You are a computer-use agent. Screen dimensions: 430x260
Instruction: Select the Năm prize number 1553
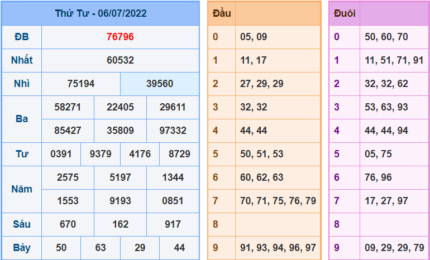click(68, 201)
